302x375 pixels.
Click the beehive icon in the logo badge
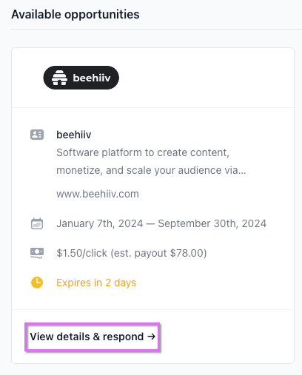pos(59,78)
